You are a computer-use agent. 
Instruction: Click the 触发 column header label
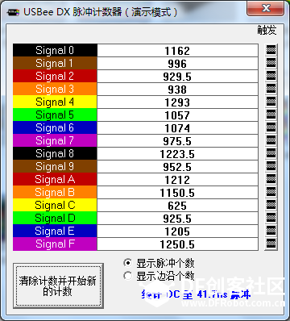click(x=267, y=30)
